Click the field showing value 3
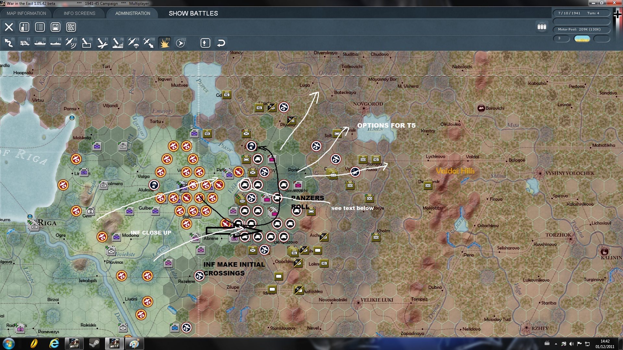 click(x=561, y=39)
